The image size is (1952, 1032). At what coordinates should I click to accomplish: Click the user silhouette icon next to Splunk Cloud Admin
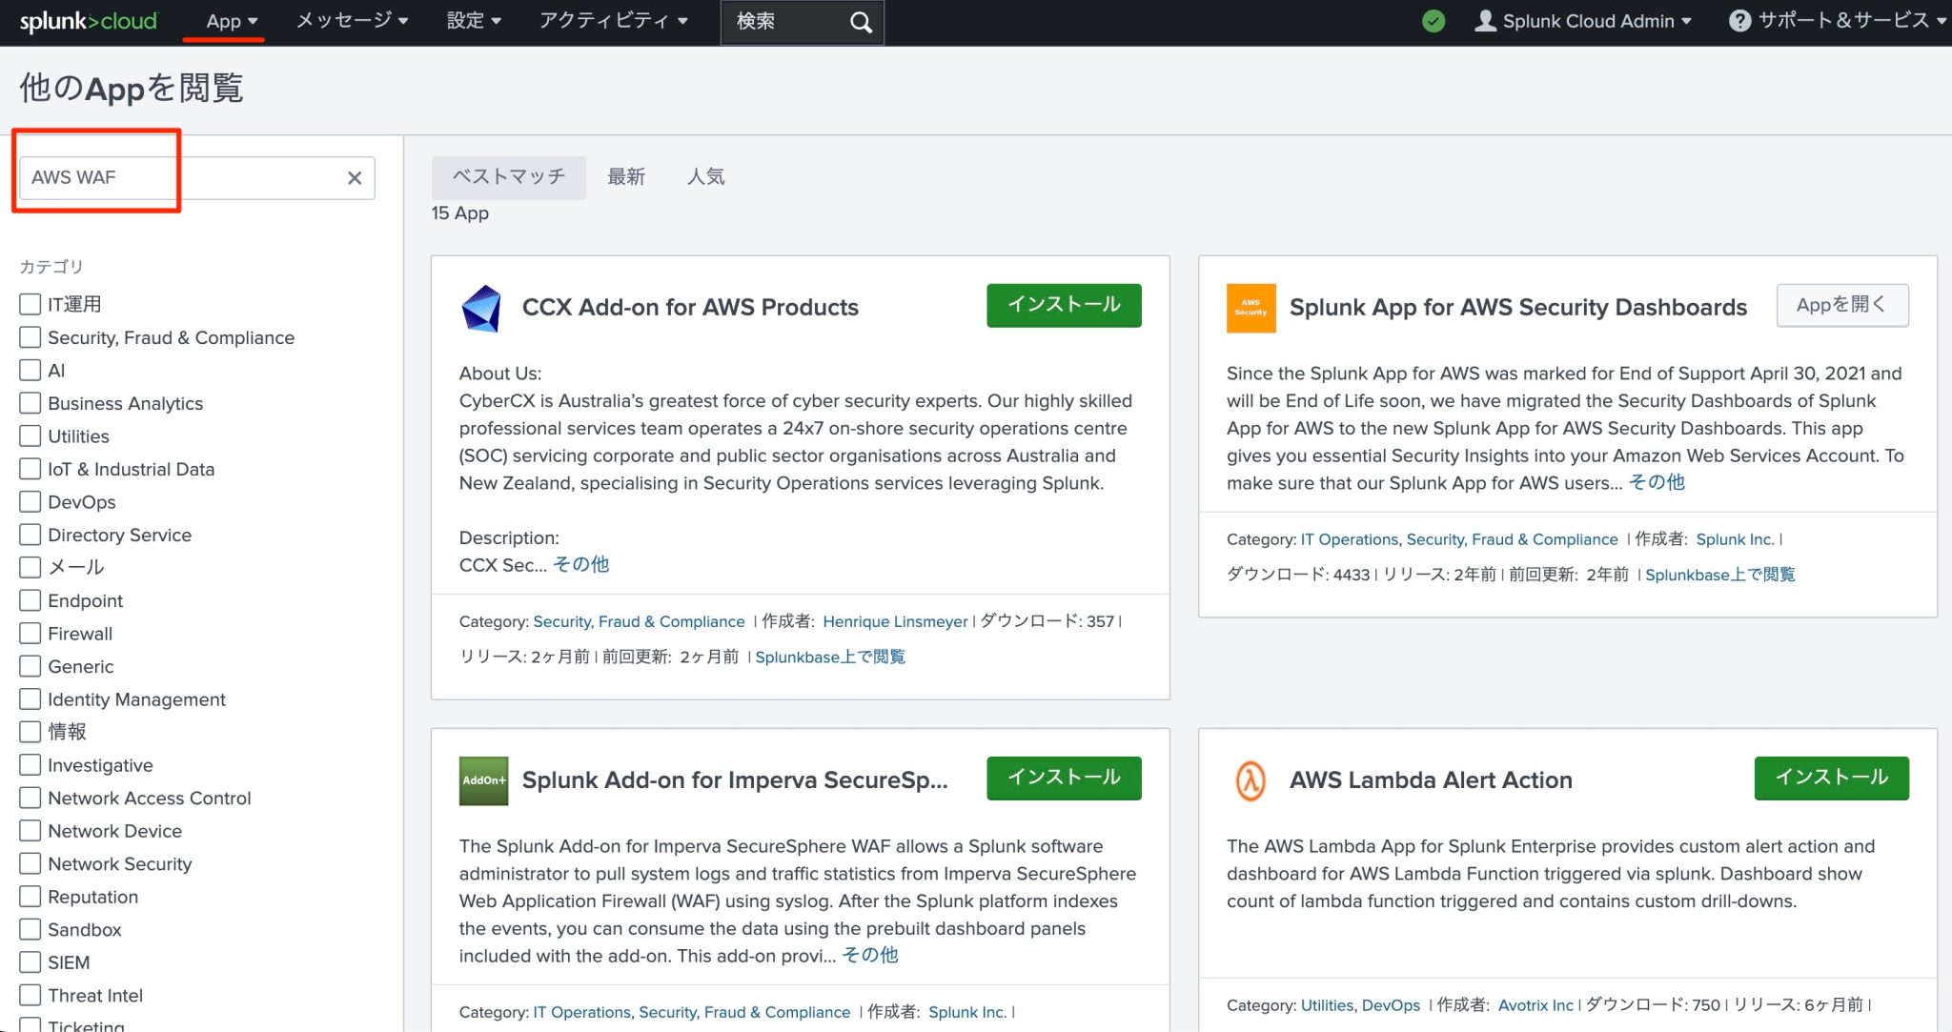tap(1483, 20)
